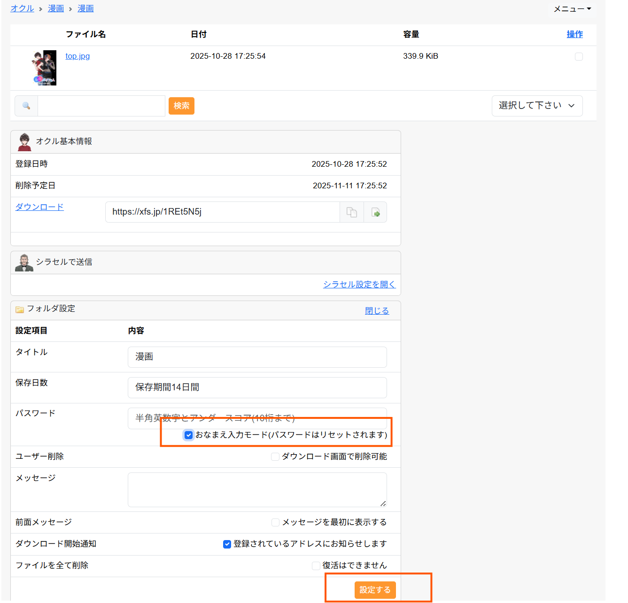Open the 選択して下さい dropdown

click(x=537, y=106)
